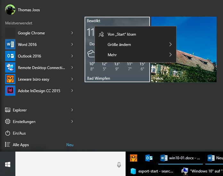The width and height of the screenshot is (223, 176).
Task: Switch to Neu Word document on taskbar
Action: click(x=214, y=158)
